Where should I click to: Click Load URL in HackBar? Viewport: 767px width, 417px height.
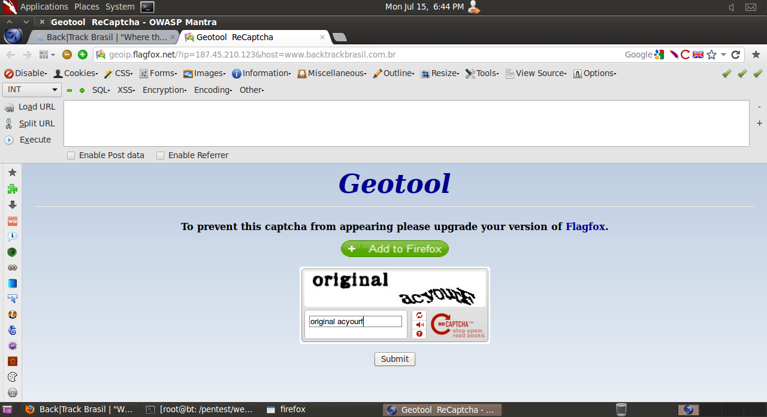click(30, 107)
